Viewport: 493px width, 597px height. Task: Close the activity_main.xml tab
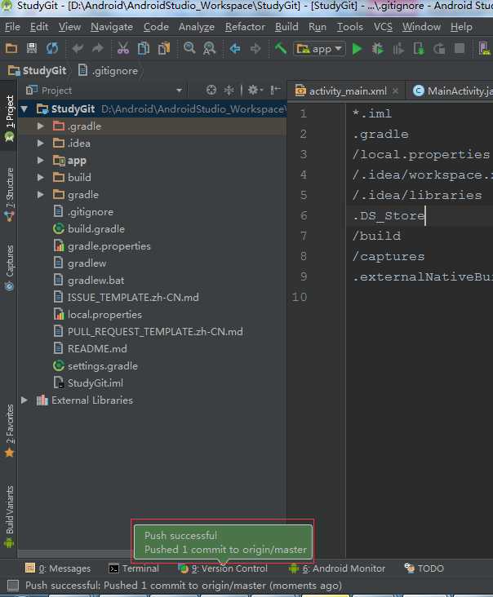(x=396, y=91)
